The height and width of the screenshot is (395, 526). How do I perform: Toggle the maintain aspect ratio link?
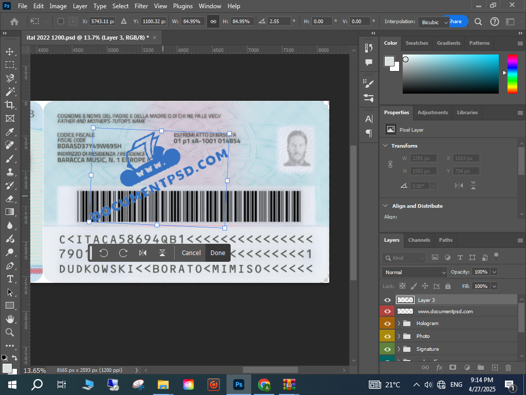coord(213,22)
